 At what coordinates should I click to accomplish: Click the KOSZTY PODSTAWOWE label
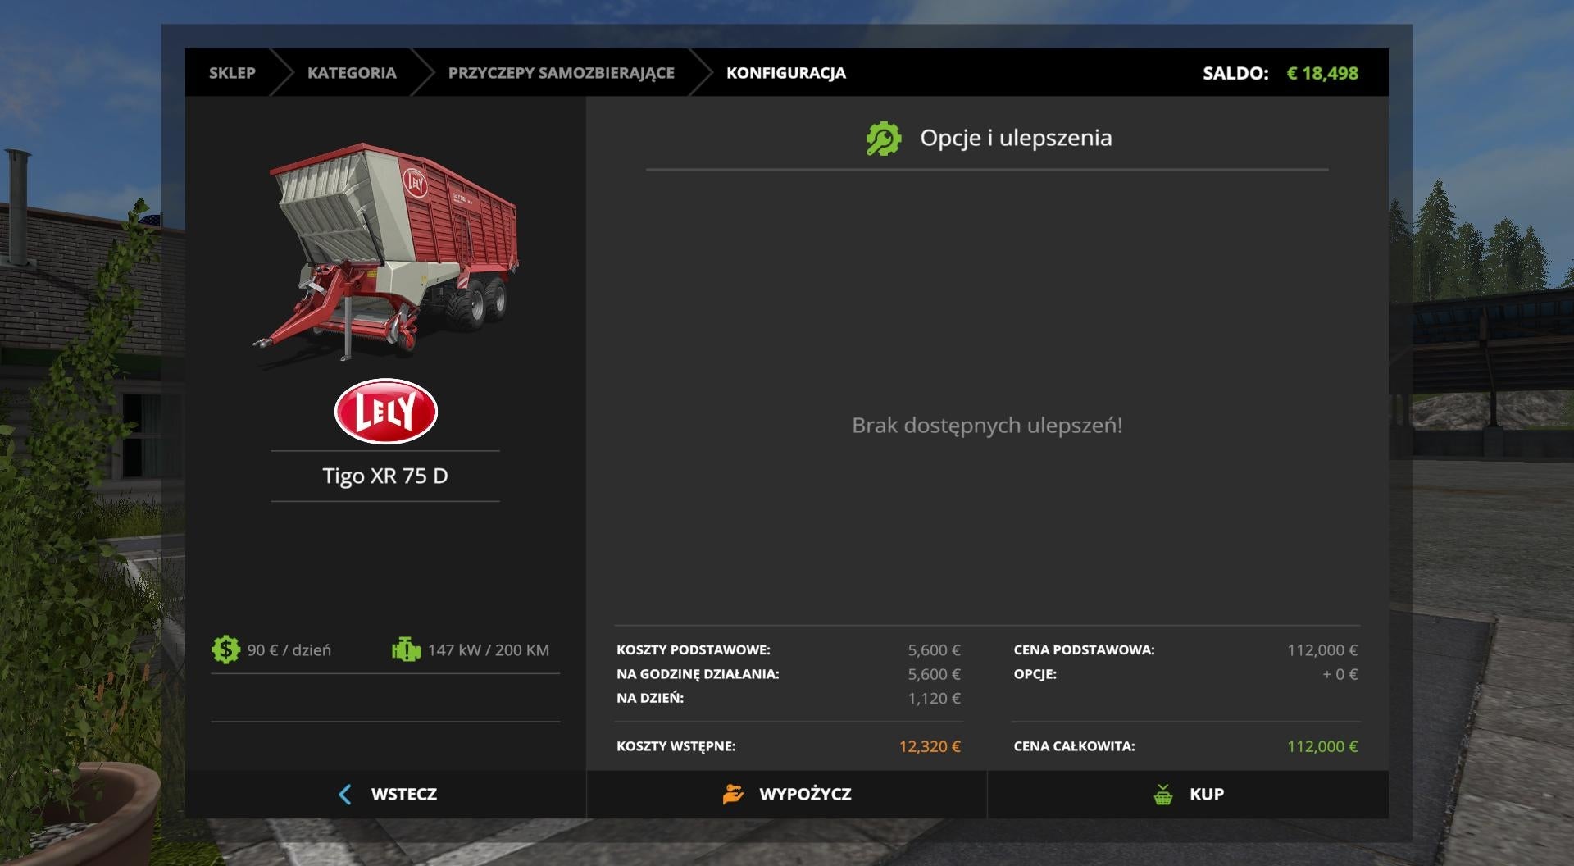point(694,649)
